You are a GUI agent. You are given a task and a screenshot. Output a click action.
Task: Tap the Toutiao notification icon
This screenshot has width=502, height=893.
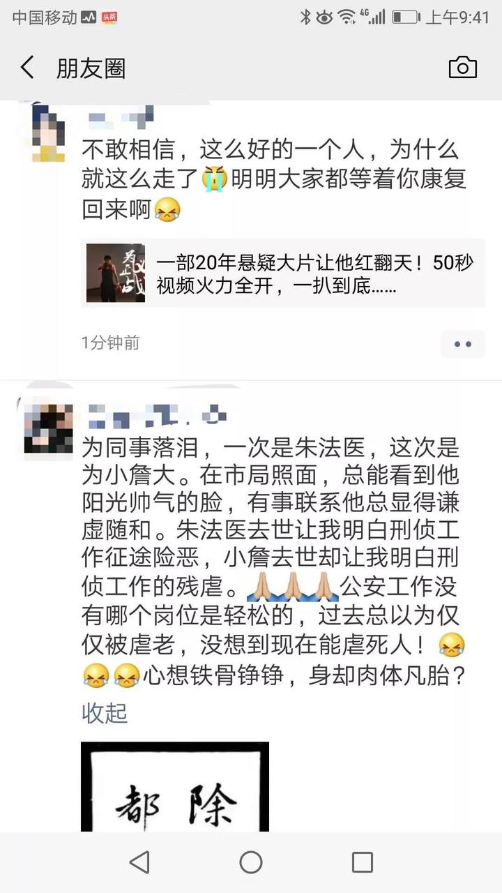[x=109, y=17]
